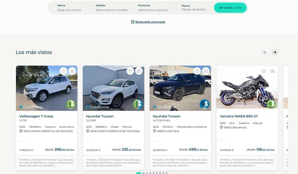The height and width of the screenshot is (174, 298).
Task: Click compare icon on Hyundai Tucson PHEV card
Action: coord(205,71)
